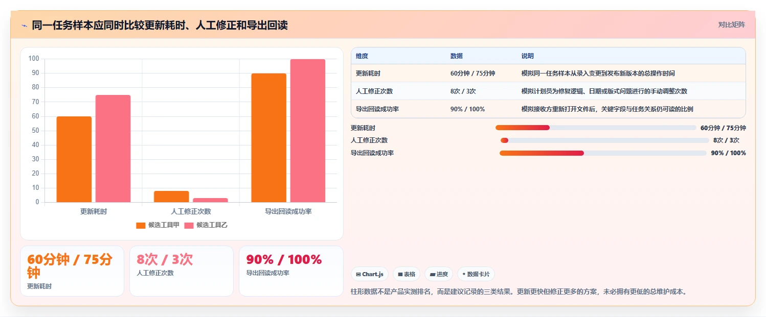The height and width of the screenshot is (317, 766).
Task: Click the description starting 模拟接收方重新打开文件后
Action: click(x=607, y=109)
